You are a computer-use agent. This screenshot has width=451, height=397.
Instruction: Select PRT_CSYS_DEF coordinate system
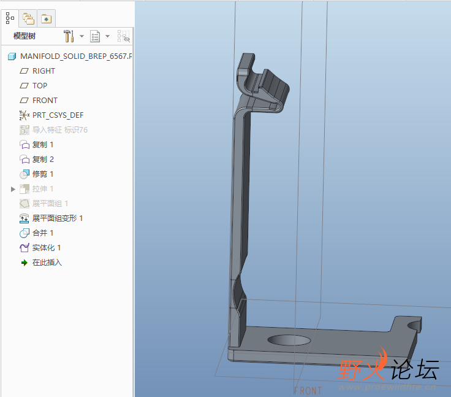click(58, 115)
